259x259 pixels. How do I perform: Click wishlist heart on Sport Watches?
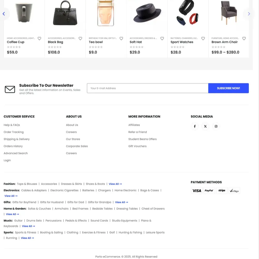click(x=203, y=39)
